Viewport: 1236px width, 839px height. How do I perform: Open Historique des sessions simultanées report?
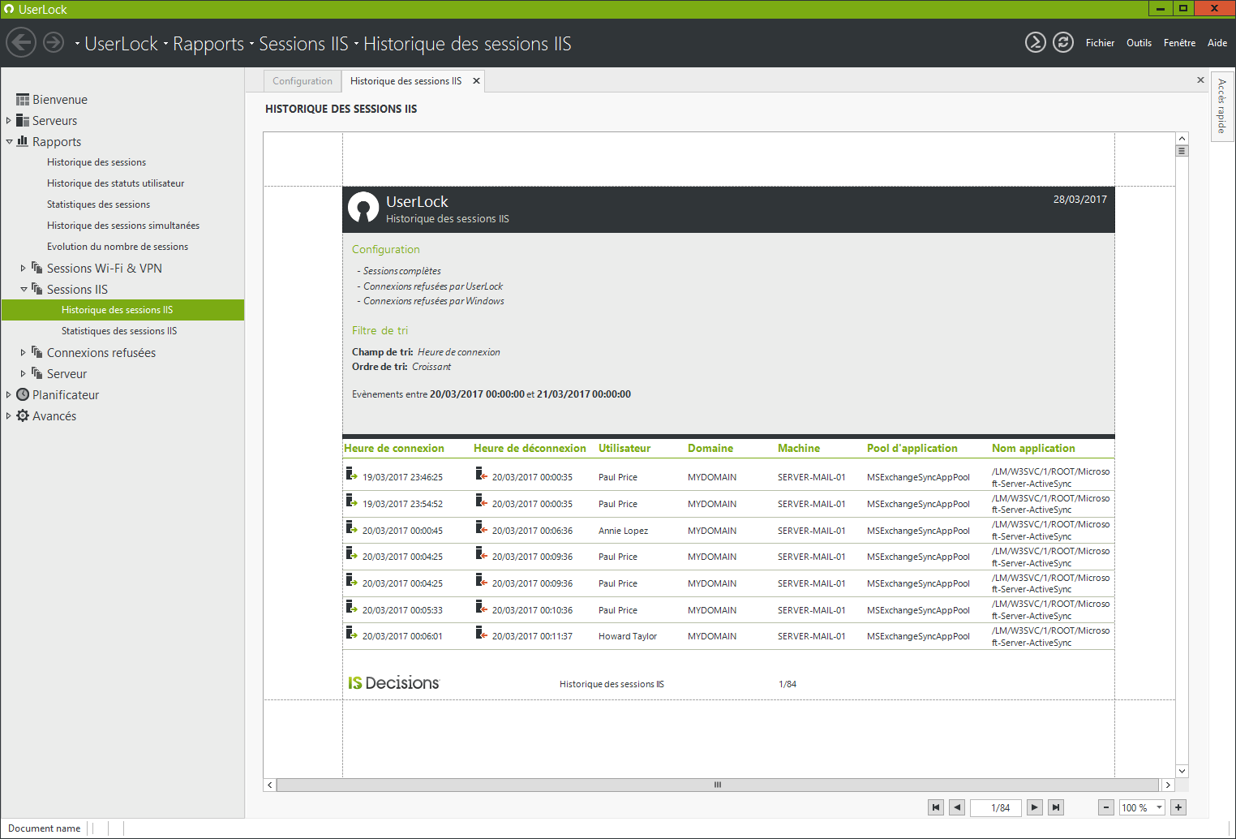(123, 226)
